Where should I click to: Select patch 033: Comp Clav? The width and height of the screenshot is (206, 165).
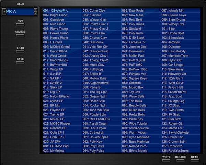tap(102, 11)
